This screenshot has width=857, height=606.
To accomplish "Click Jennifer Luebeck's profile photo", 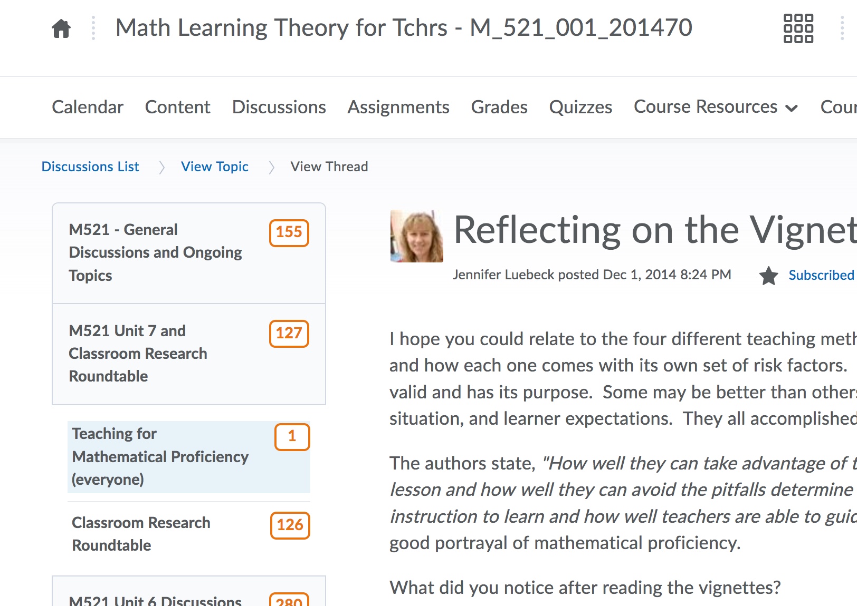I will point(416,236).
